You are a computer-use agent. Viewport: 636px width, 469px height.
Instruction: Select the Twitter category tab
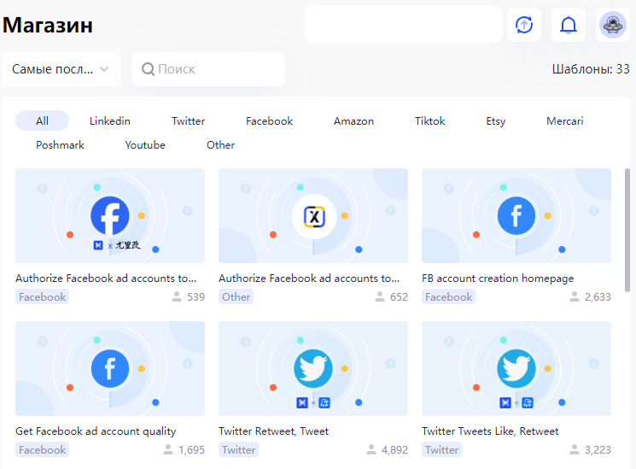click(x=188, y=121)
